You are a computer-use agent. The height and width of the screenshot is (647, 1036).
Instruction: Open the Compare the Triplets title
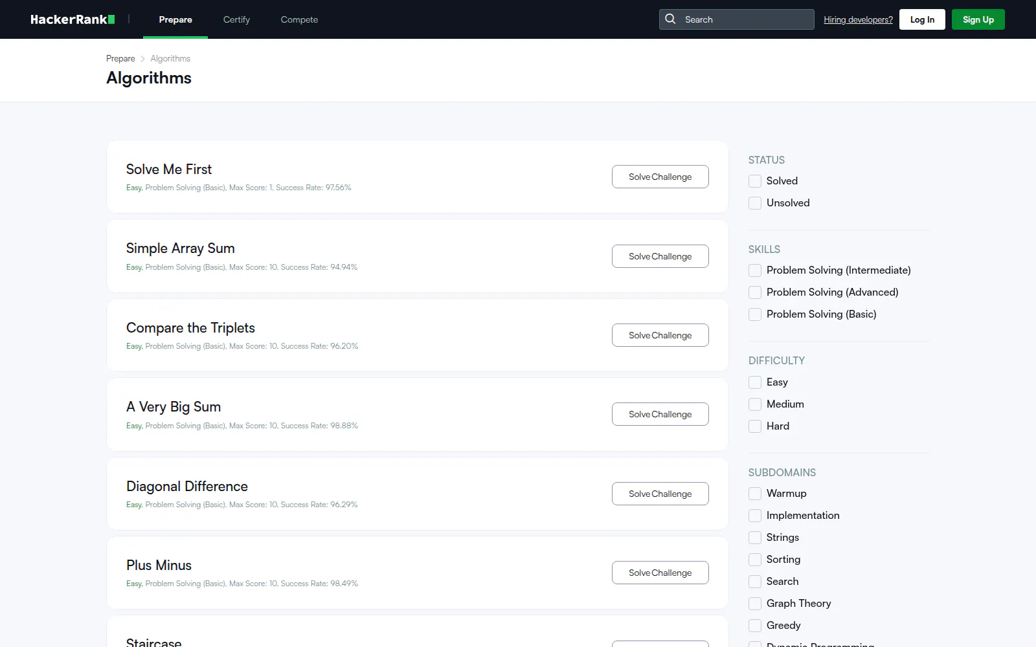[190, 328]
